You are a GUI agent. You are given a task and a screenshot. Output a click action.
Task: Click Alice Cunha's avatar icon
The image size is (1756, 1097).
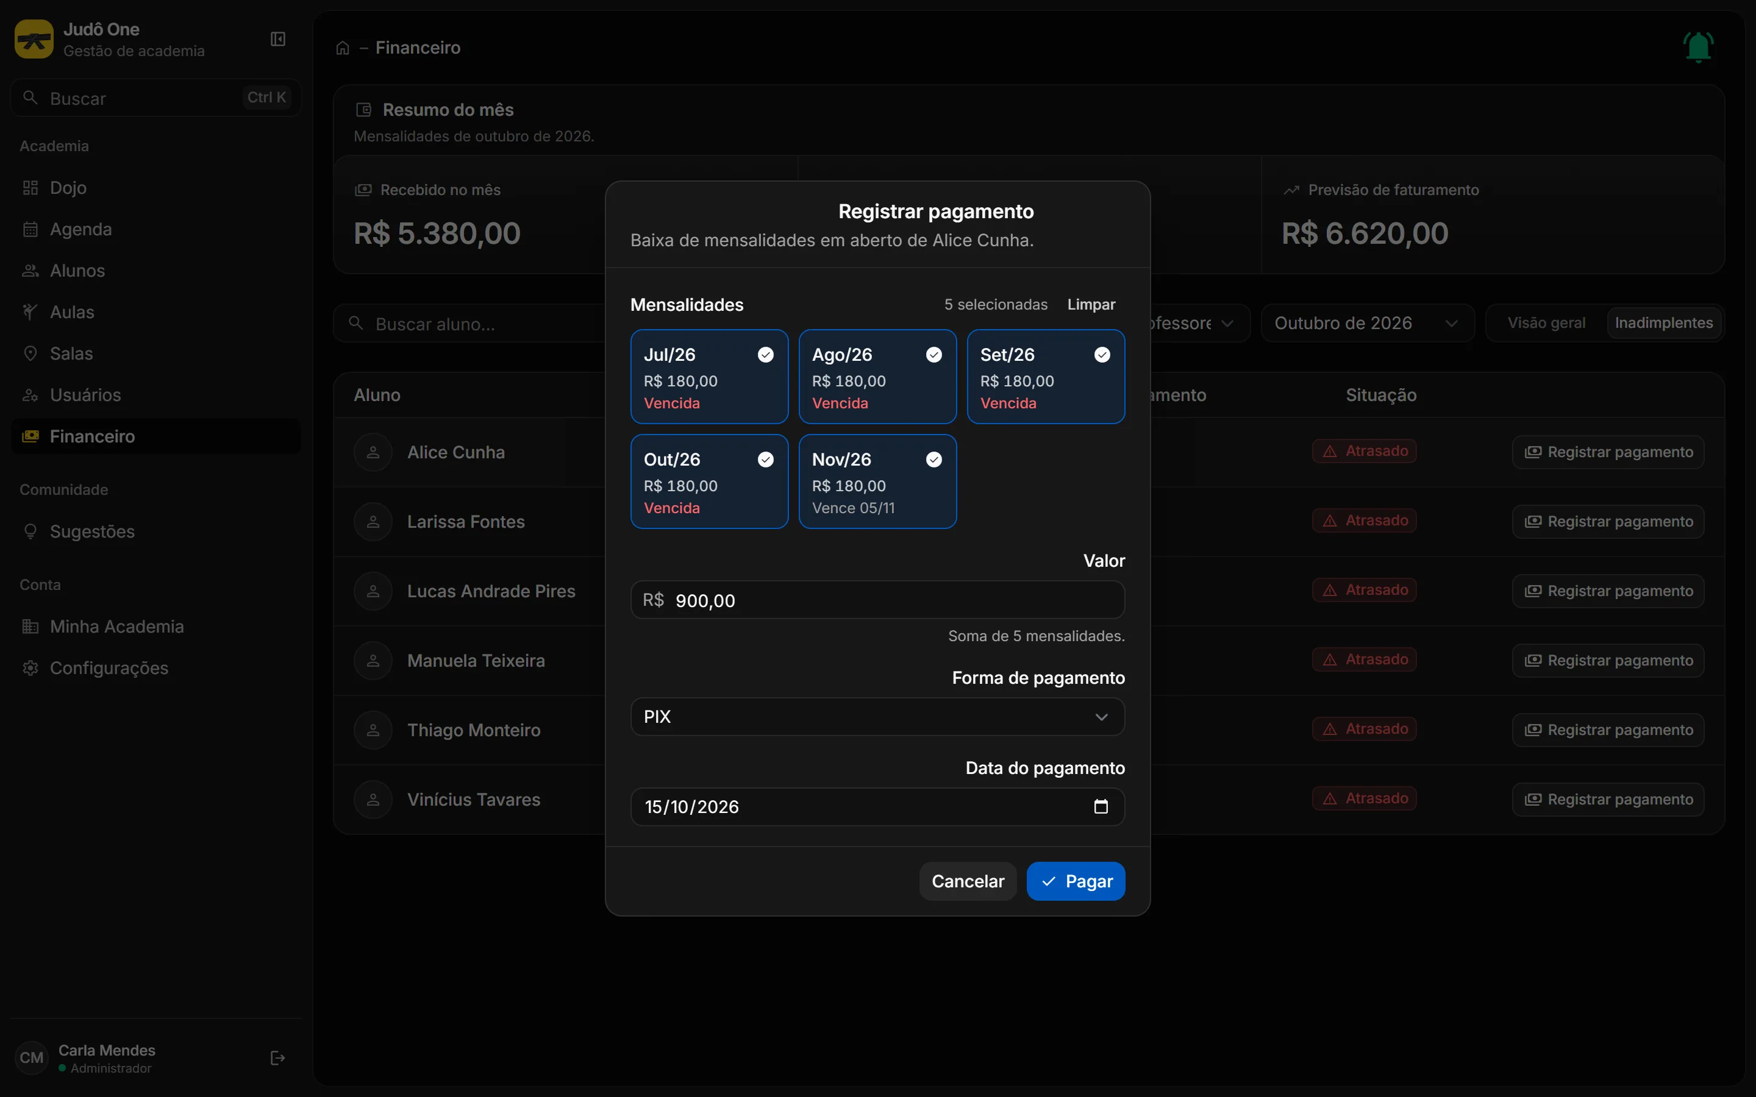(373, 452)
